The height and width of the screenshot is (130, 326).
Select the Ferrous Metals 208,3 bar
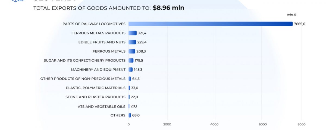pos(132,51)
